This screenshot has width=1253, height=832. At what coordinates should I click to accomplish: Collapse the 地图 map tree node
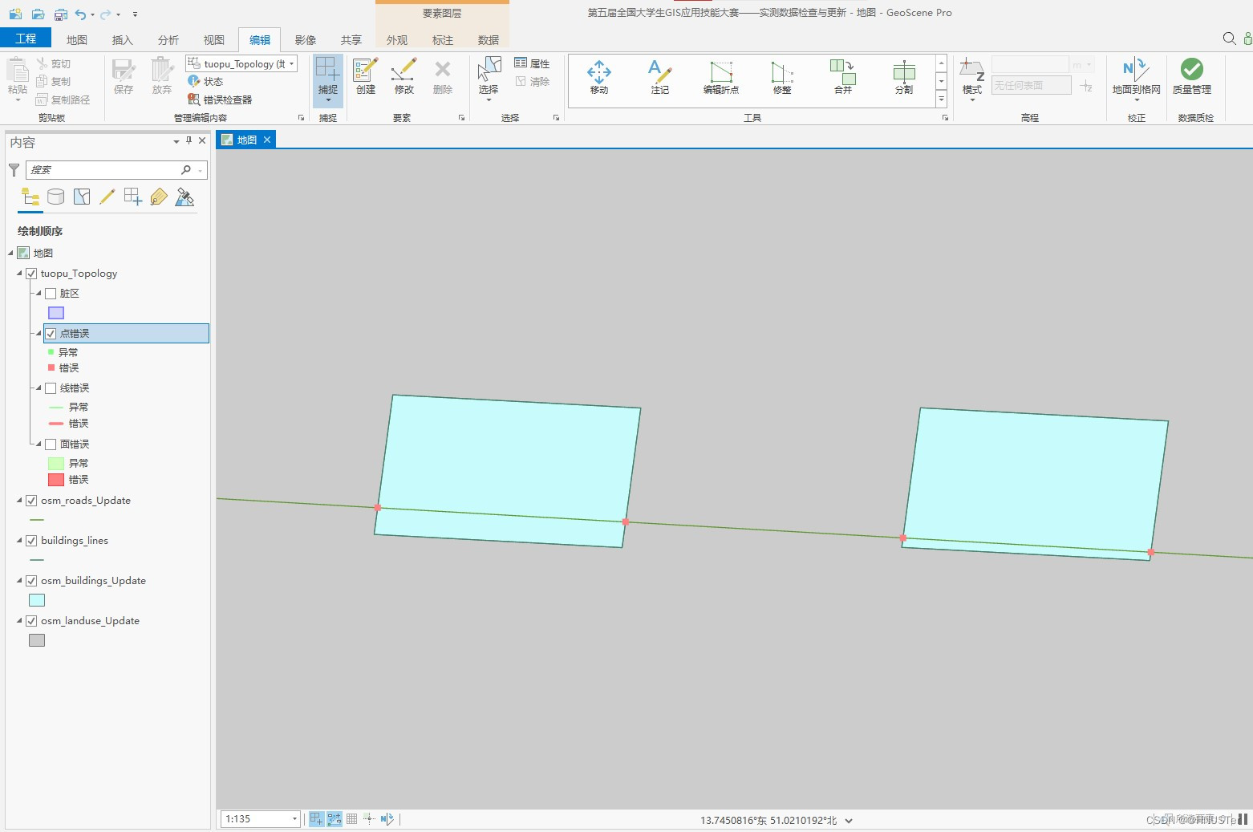point(11,253)
